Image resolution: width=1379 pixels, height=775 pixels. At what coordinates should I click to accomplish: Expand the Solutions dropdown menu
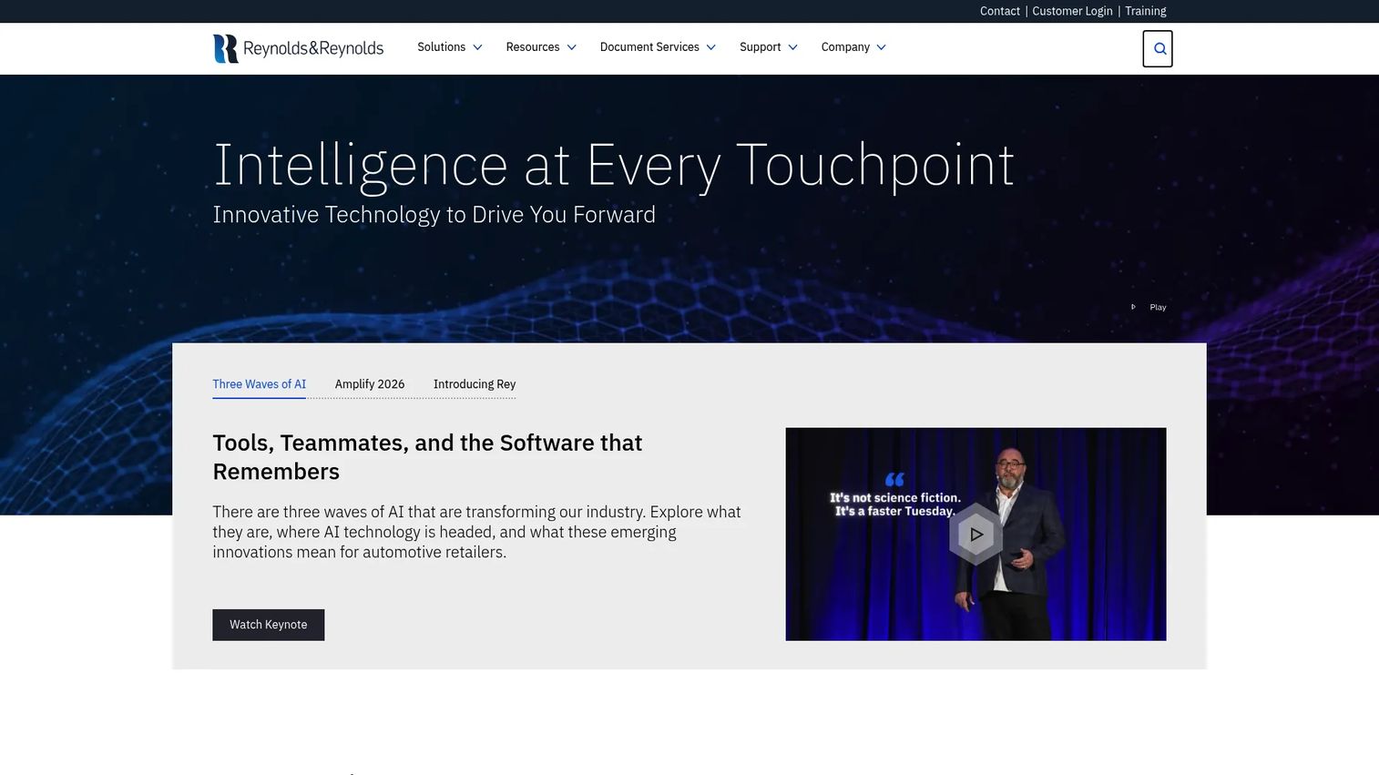click(x=450, y=47)
